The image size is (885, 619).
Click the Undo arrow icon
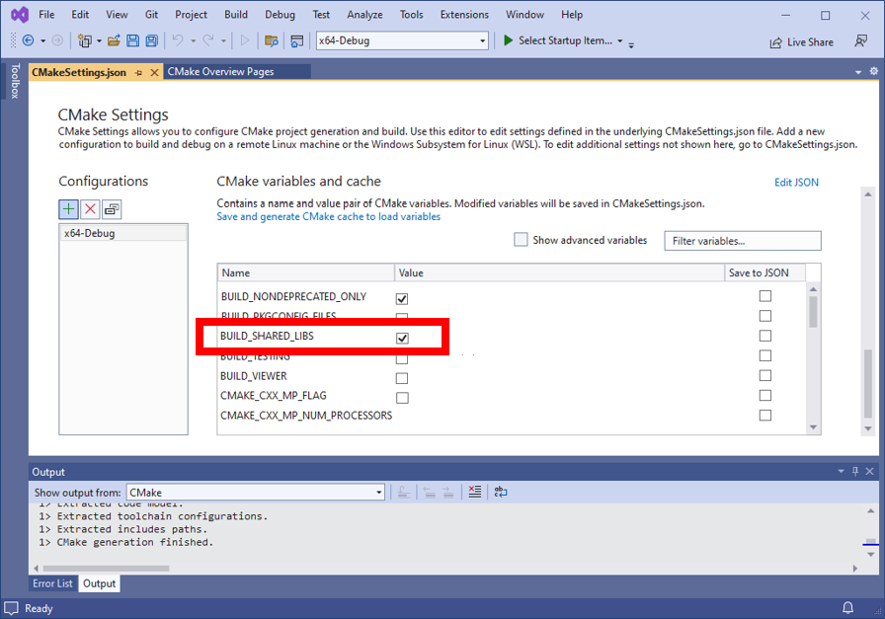[x=178, y=40]
